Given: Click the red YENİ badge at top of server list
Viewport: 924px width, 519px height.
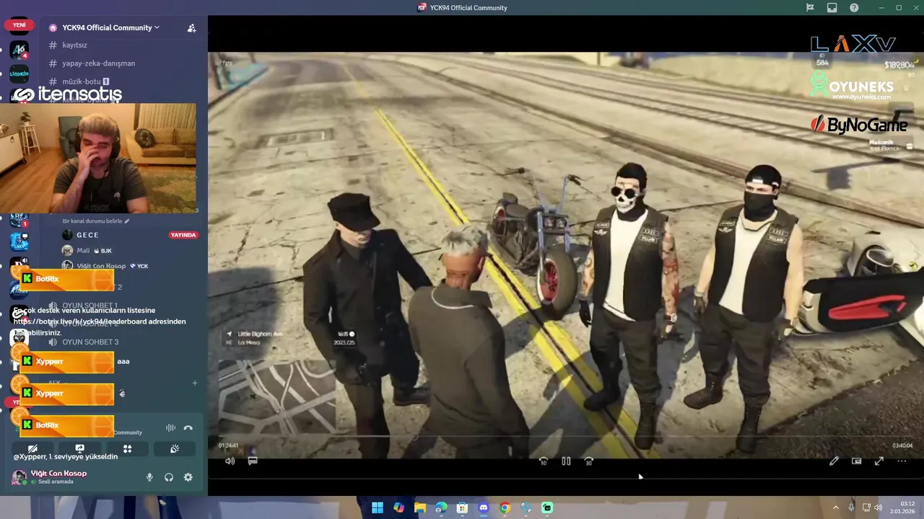Looking at the screenshot, I should coord(19,25).
